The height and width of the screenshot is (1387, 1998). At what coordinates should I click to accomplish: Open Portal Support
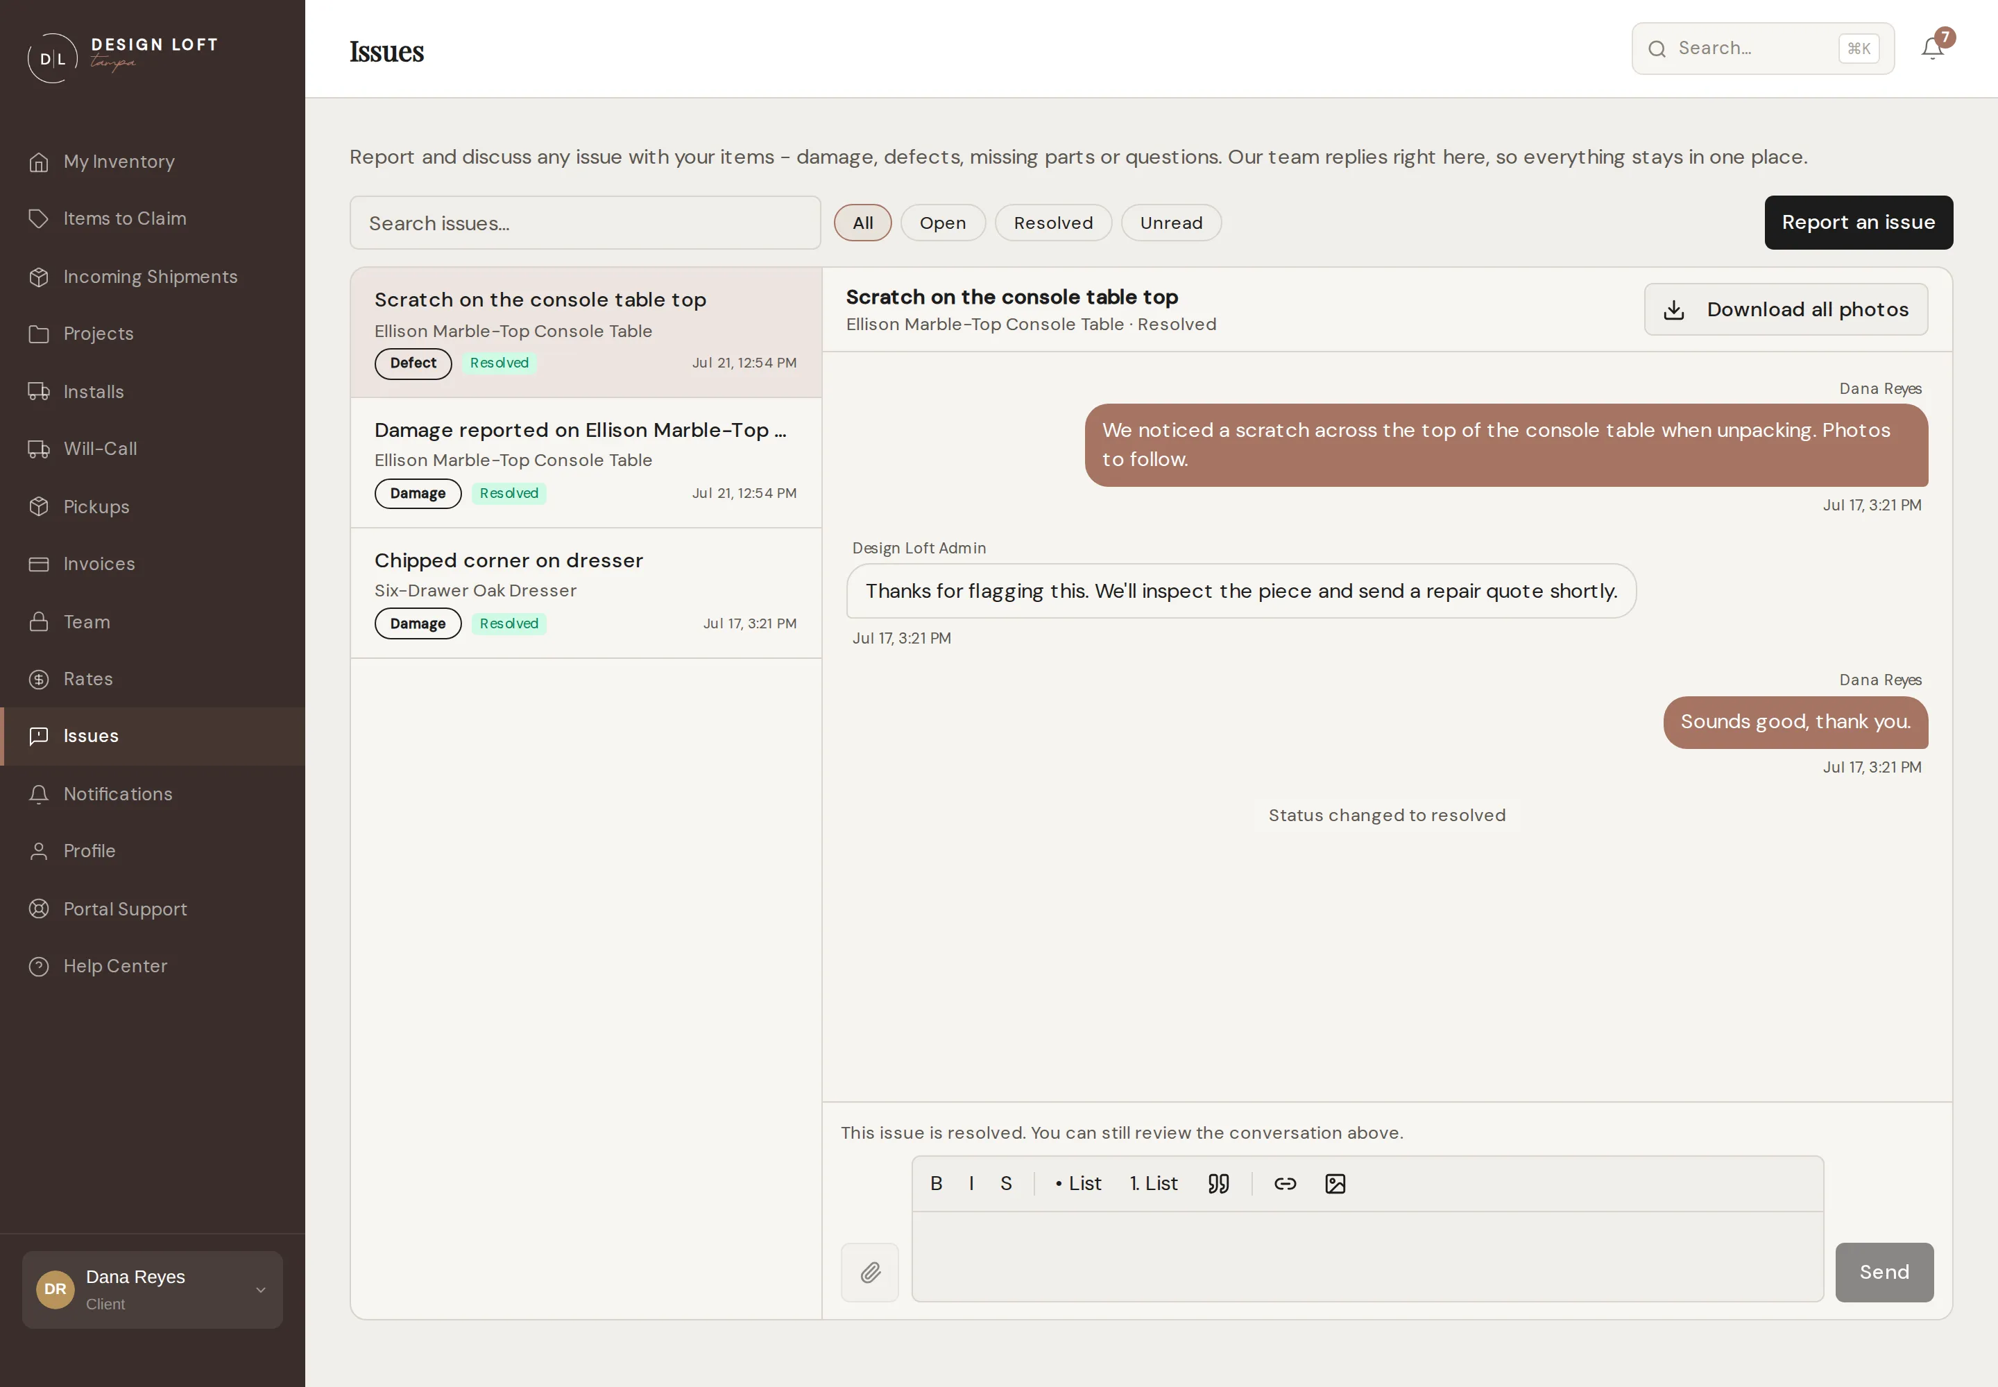tap(153, 909)
